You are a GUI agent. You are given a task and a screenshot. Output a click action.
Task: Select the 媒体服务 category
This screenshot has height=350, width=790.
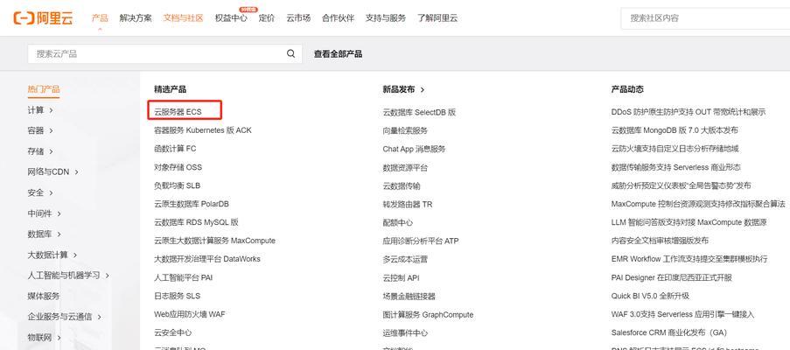click(44, 296)
